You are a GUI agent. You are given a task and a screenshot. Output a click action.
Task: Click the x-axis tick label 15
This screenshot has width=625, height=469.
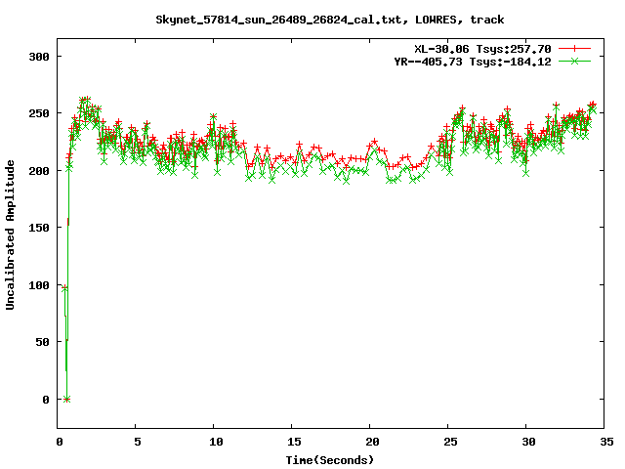pos(294,442)
